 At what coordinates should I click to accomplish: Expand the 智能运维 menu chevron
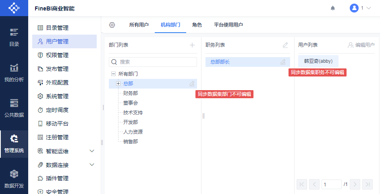tap(92, 151)
